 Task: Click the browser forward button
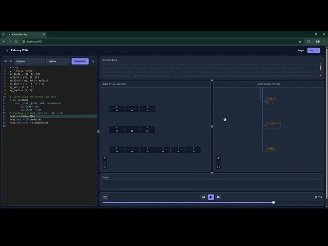click(10, 42)
